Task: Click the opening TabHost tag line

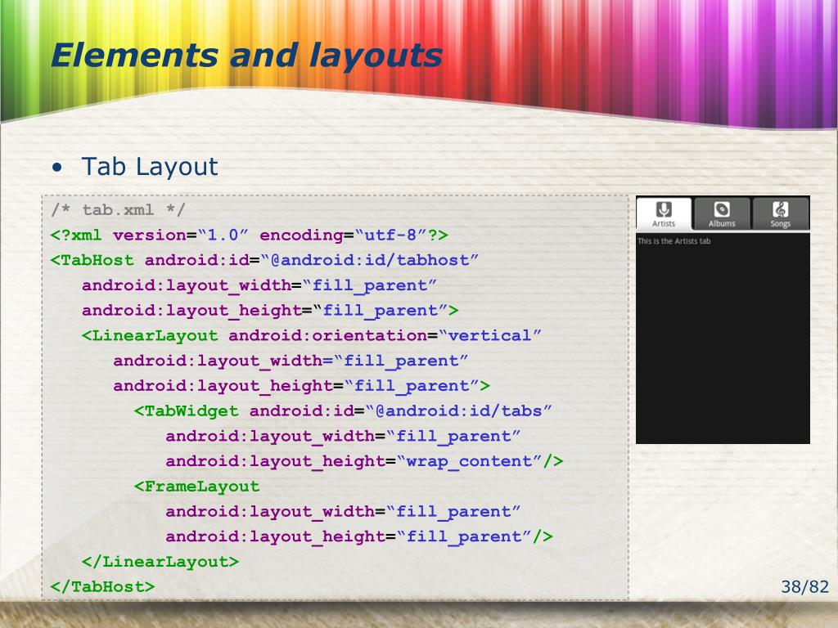Action: tap(264, 260)
